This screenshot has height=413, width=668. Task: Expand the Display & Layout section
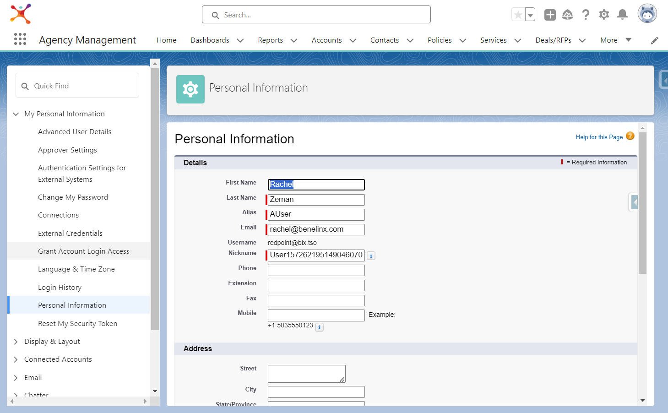(x=16, y=342)
